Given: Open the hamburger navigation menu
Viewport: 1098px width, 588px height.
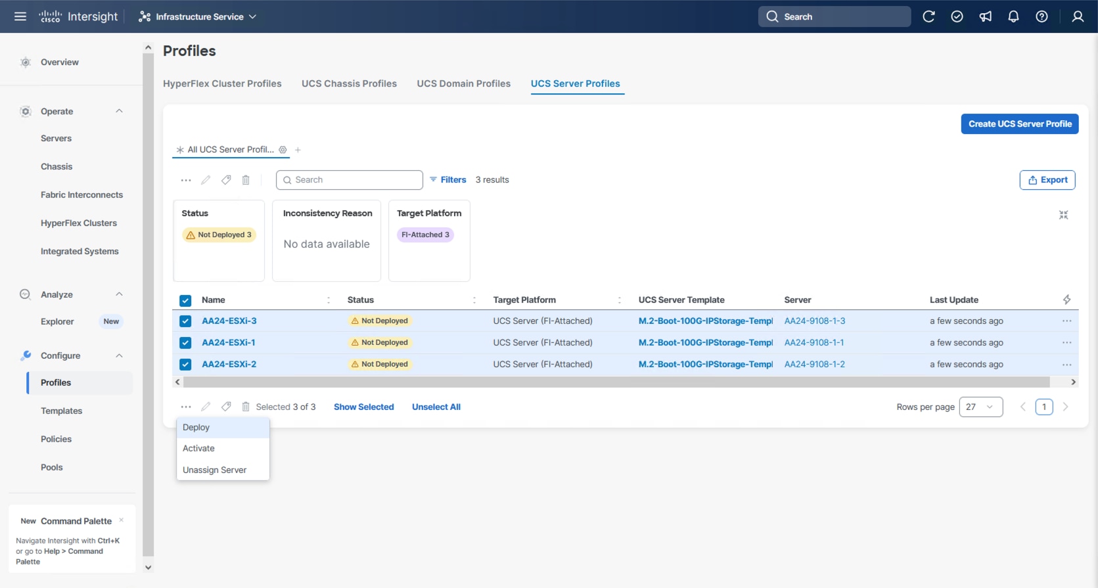Looking at the screenshot, I should pyautogui.click(x=20, y=16).
